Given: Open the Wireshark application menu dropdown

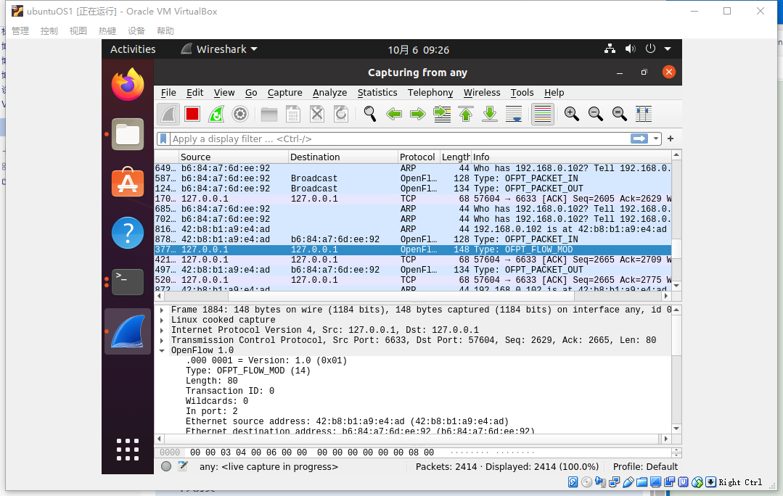Looking at the screenshot, I should click(x=219, y=49).
